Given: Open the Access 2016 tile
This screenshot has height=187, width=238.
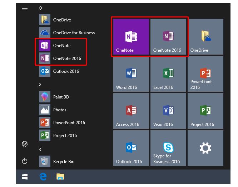Looking at the screenshot, I should [131, 111].
